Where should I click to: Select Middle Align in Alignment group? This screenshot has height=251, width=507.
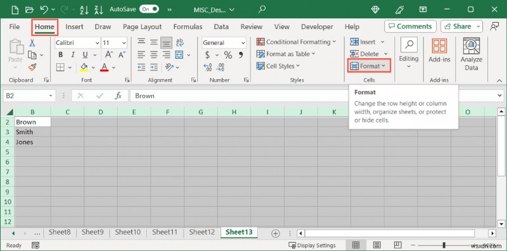coord(153,42)
